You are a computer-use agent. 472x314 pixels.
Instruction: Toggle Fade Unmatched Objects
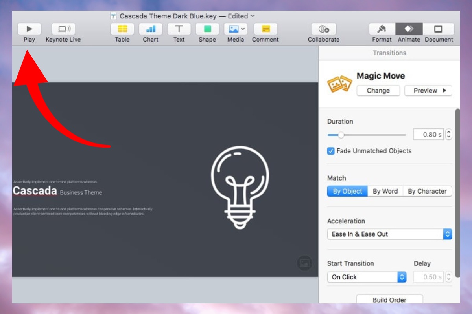[331, 151]
